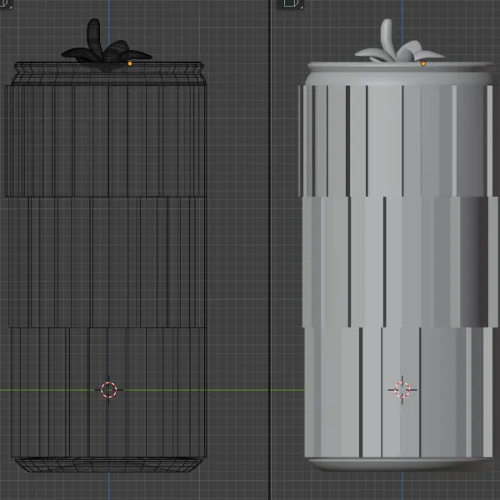Screen dimensions: 500x500
Task: Click the wireframe can's middle body section
Action: [107, 262]
